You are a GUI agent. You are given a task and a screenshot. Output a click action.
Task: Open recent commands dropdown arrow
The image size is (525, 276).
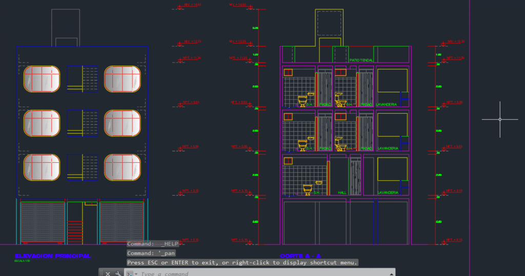(136, 274)
